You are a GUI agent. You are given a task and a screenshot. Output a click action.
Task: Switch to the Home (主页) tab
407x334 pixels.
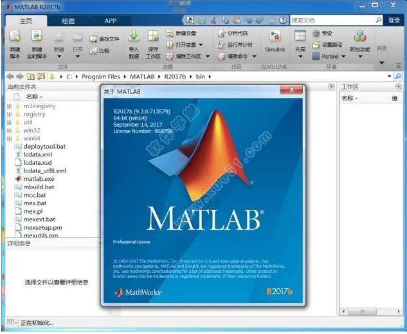tap(26, 21)
